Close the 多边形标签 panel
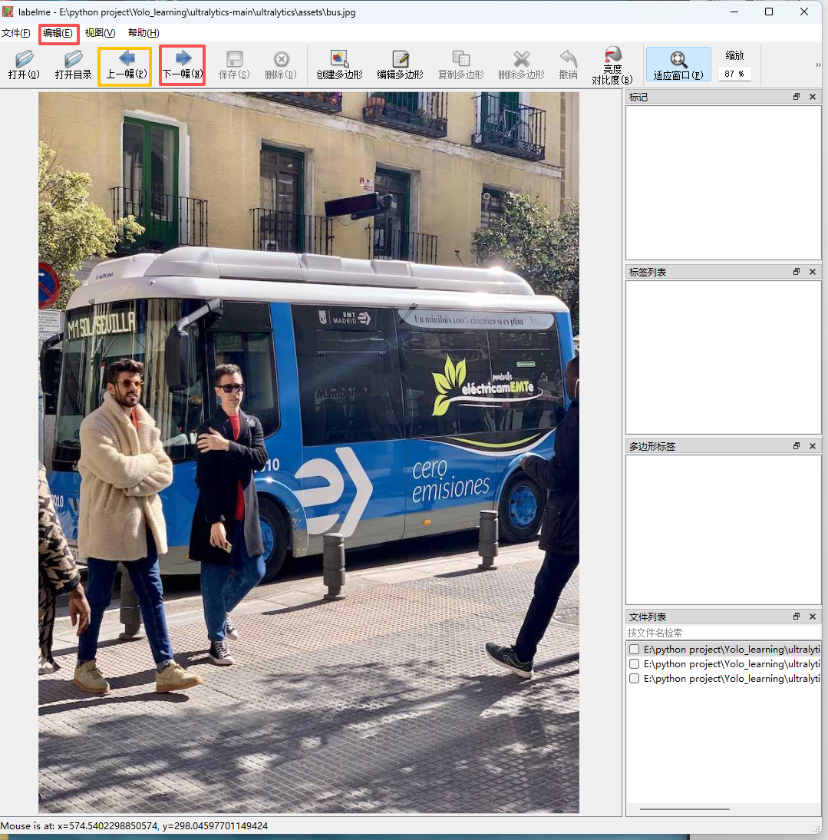 (x=813, y=445)
